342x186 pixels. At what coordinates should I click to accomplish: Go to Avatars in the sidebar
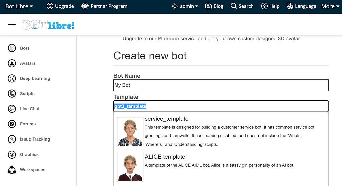click(28, 63)
